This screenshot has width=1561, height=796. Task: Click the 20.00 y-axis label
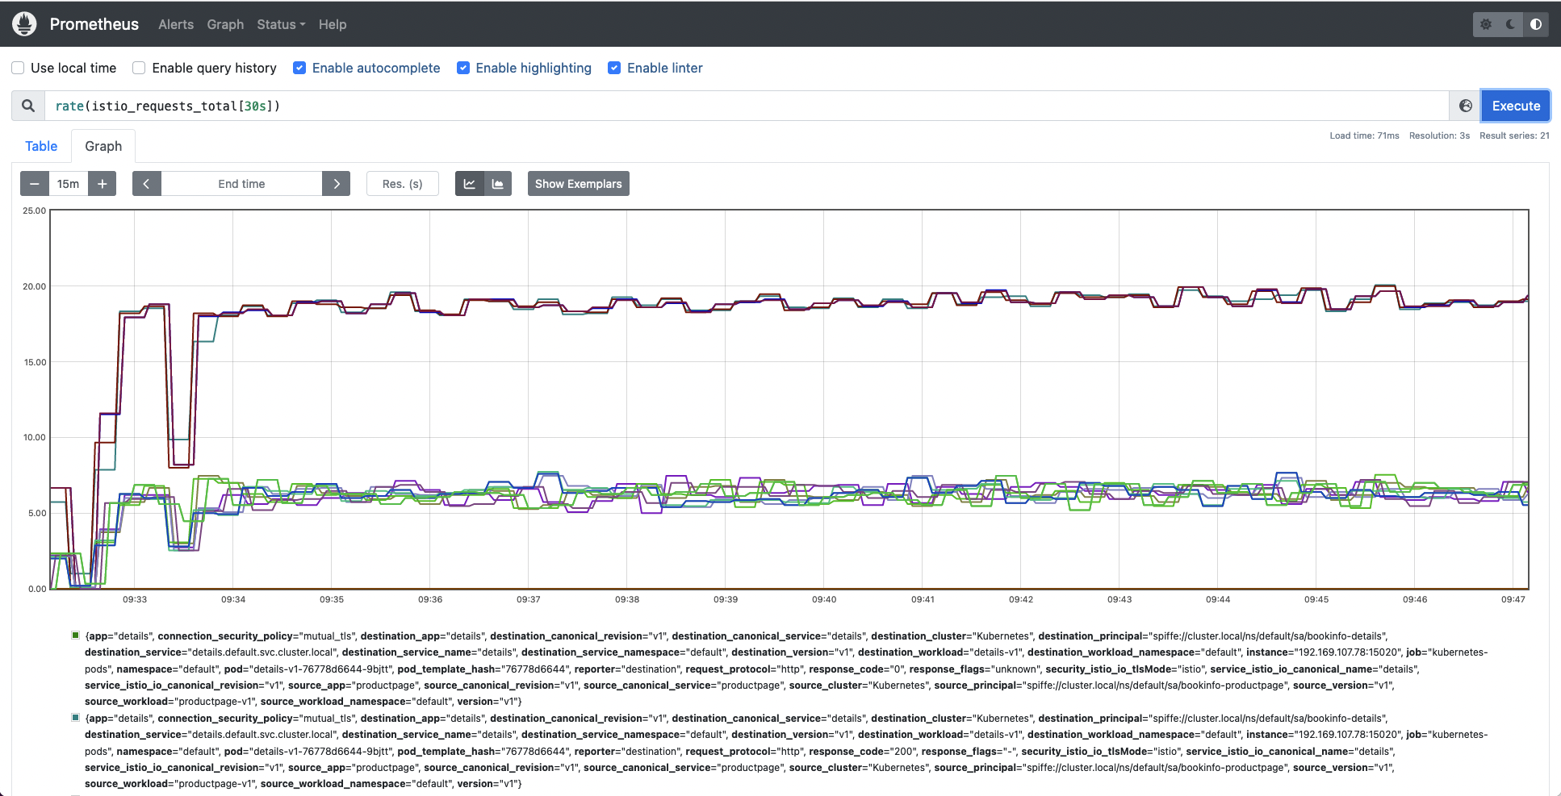coord(35,286)
